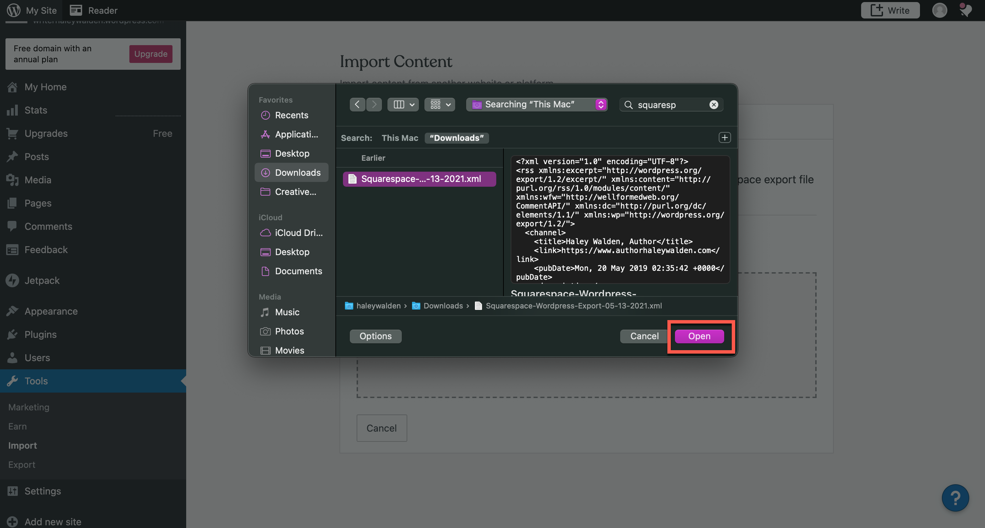Open Stats via its bar-chart sidebar icon
Viewport: 985px width, 528px height.
[x=13, y=110]
